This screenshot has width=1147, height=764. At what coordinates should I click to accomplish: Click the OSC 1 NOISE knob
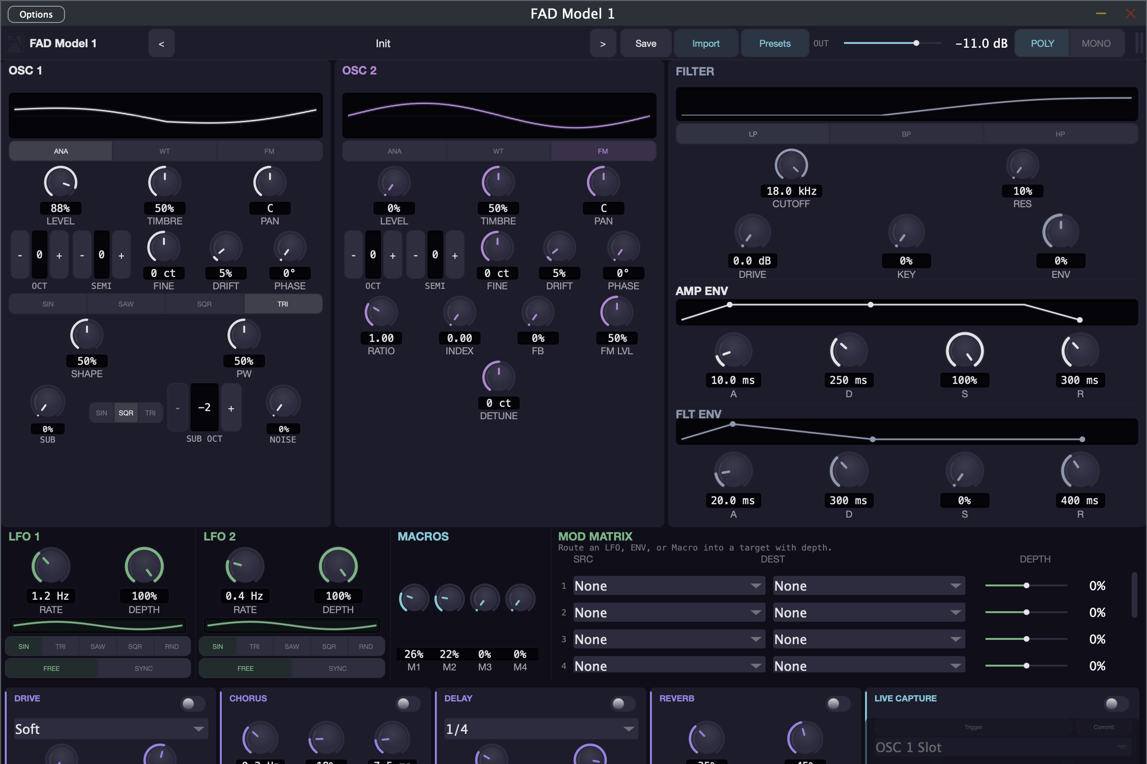coord(283,403)
